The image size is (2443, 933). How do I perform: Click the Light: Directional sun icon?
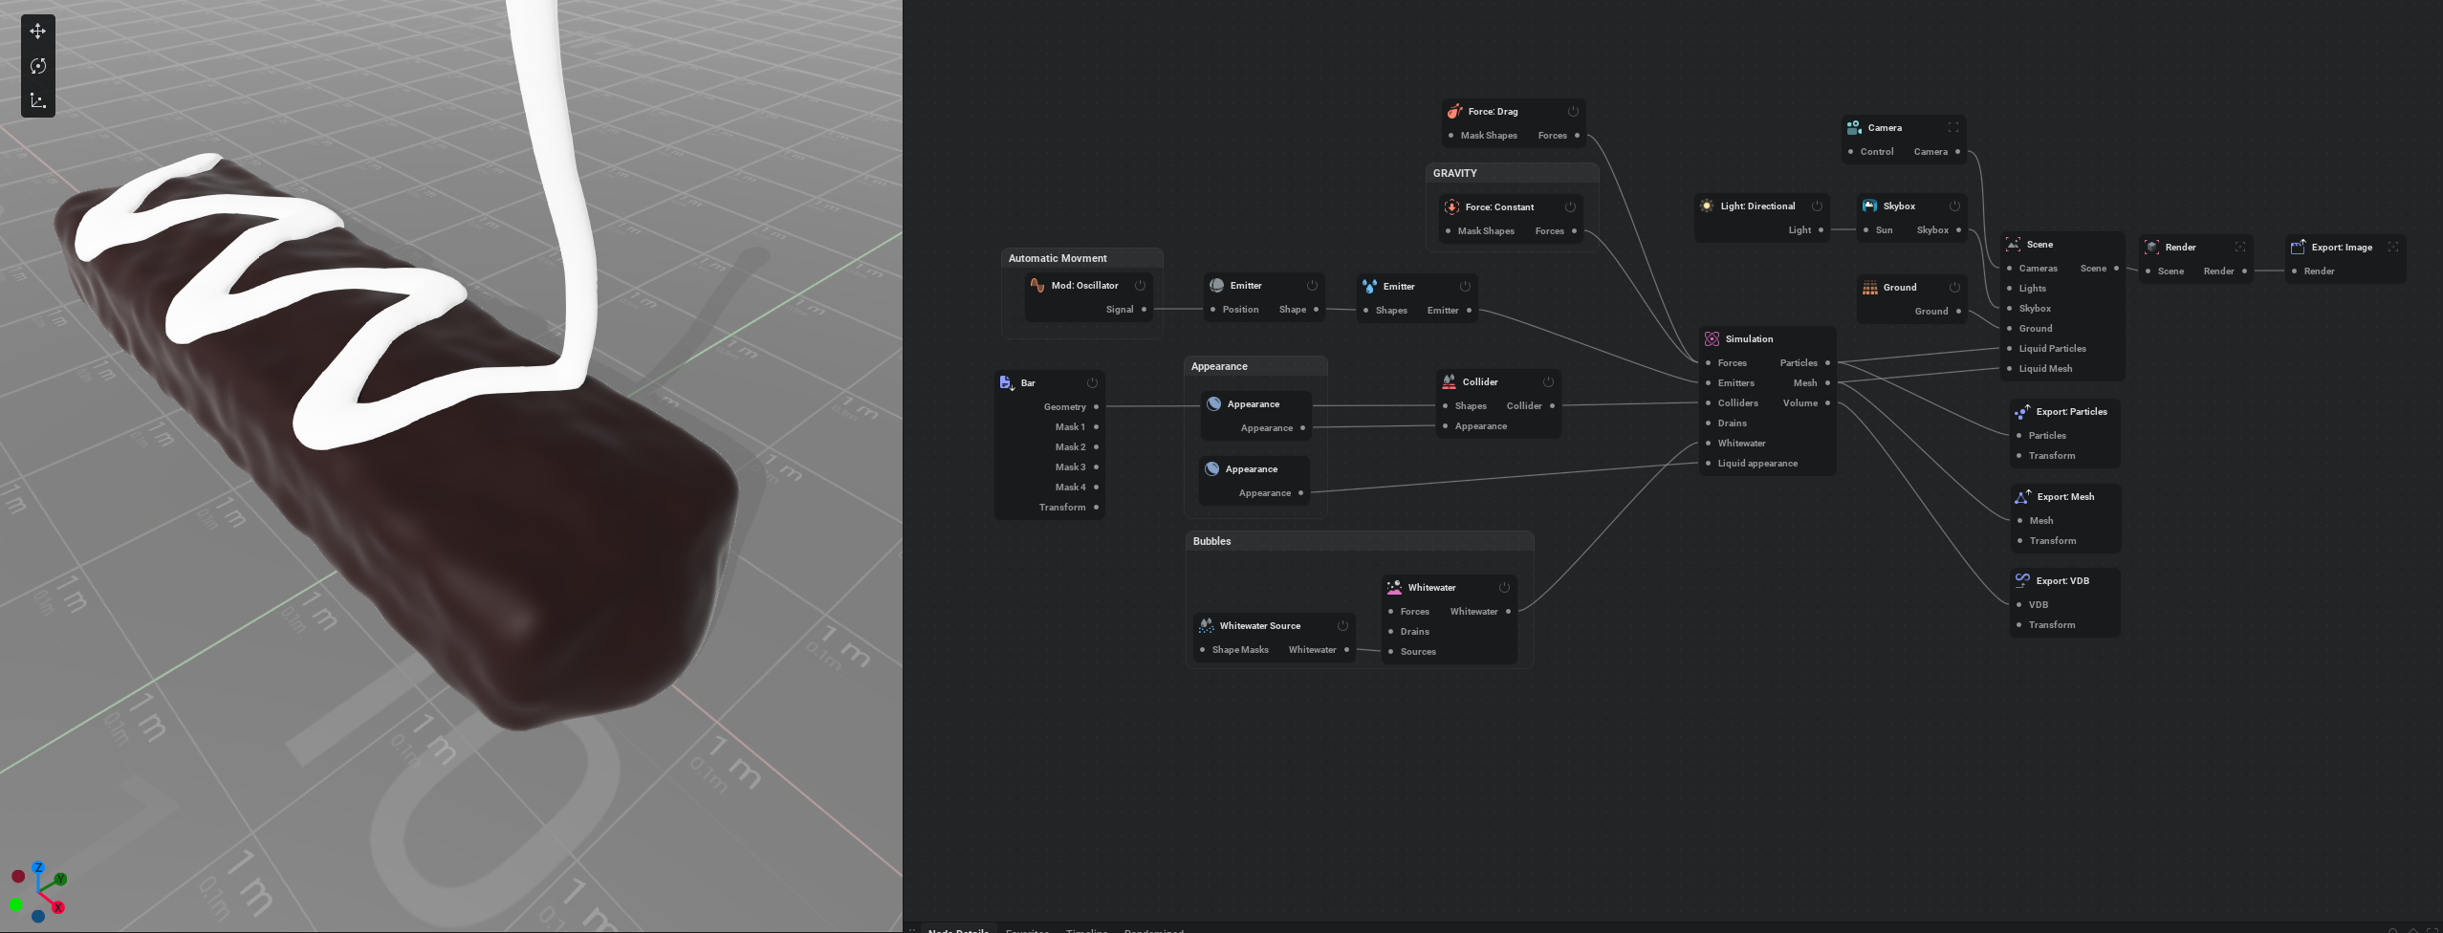(1707, 206)
